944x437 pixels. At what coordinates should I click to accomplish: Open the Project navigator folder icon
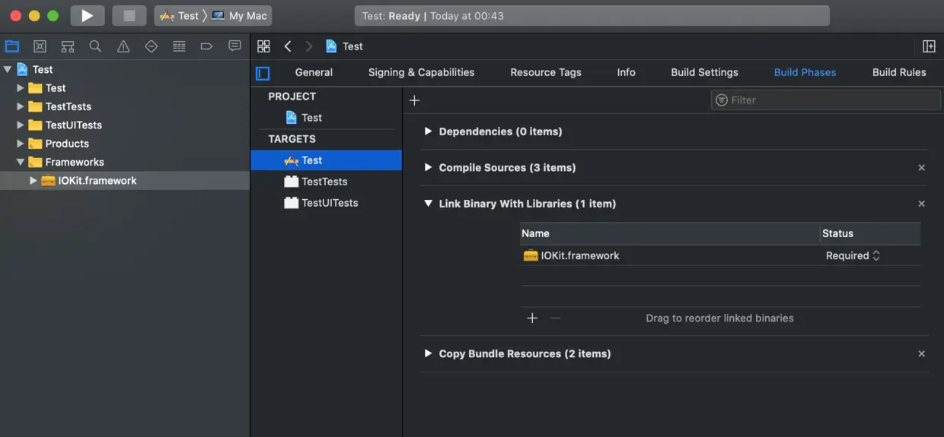(12, 46)
